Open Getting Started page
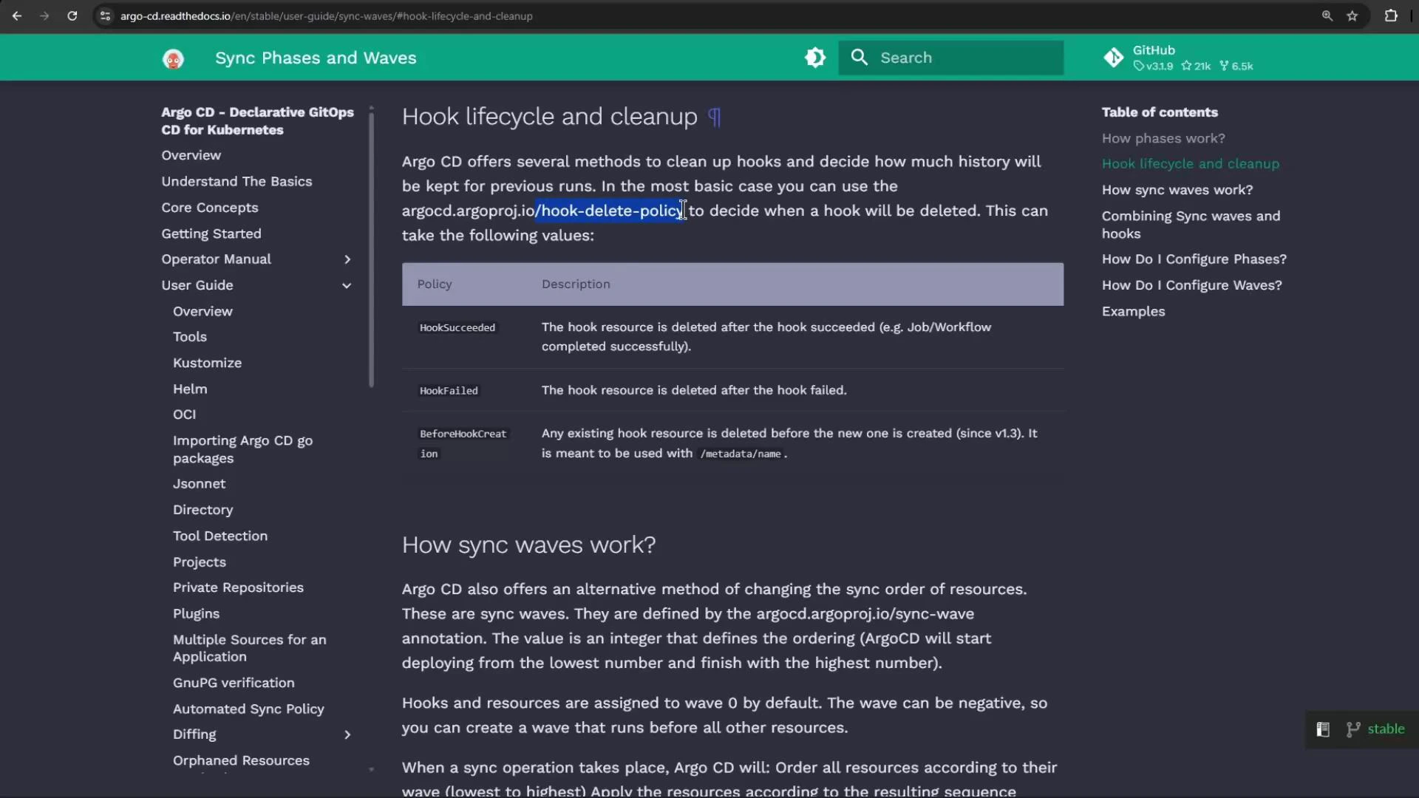This screenshot has height=798, width=1419. click(x=211, y=233)
